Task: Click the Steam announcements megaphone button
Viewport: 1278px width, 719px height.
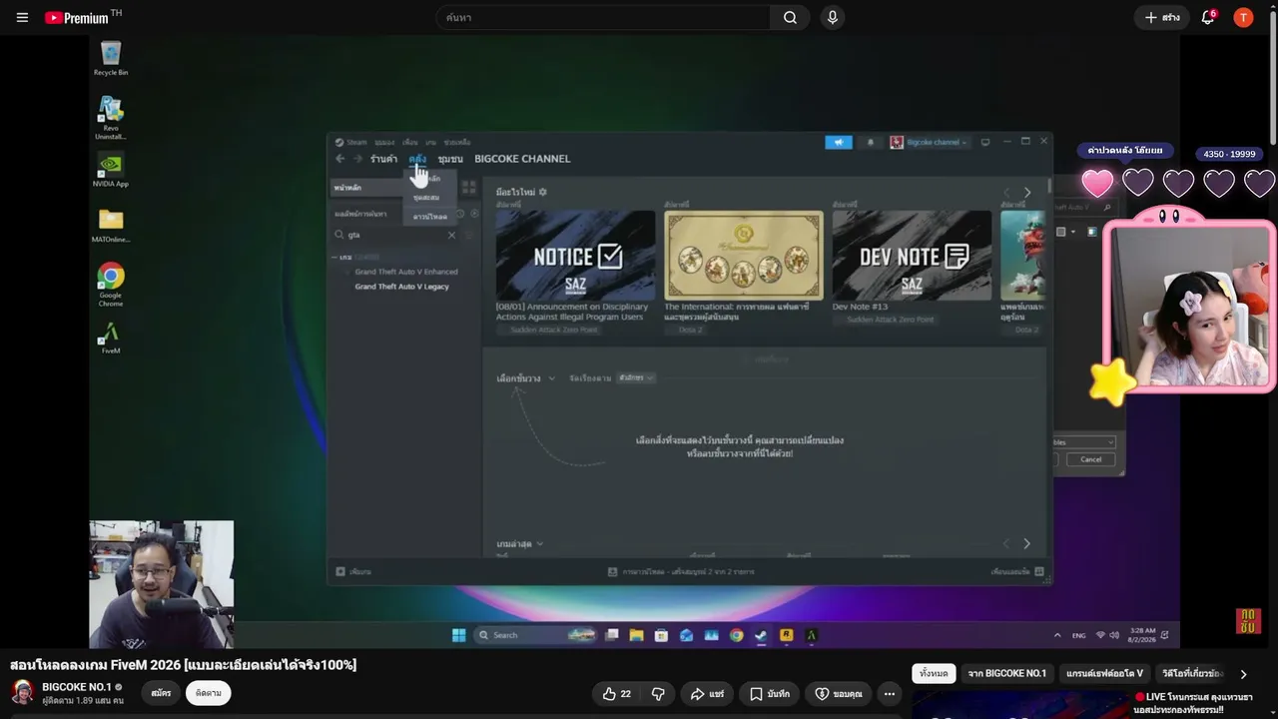Action: tap(839, 142)
